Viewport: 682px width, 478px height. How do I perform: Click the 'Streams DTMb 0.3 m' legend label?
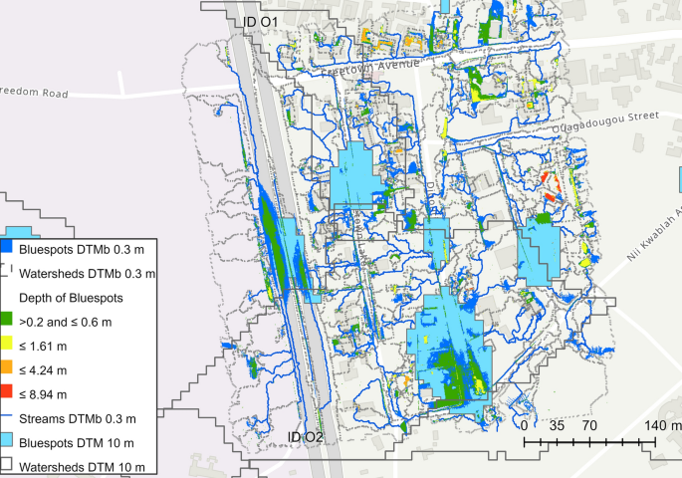(78, 419)
